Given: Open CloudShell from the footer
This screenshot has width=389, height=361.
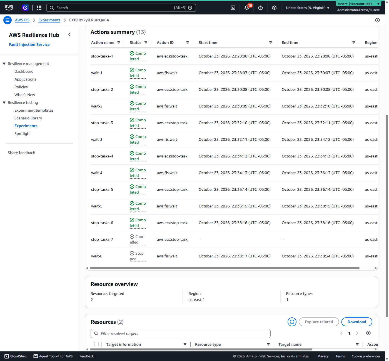Looking at the screenshot, I should click(x=16, y=356).
